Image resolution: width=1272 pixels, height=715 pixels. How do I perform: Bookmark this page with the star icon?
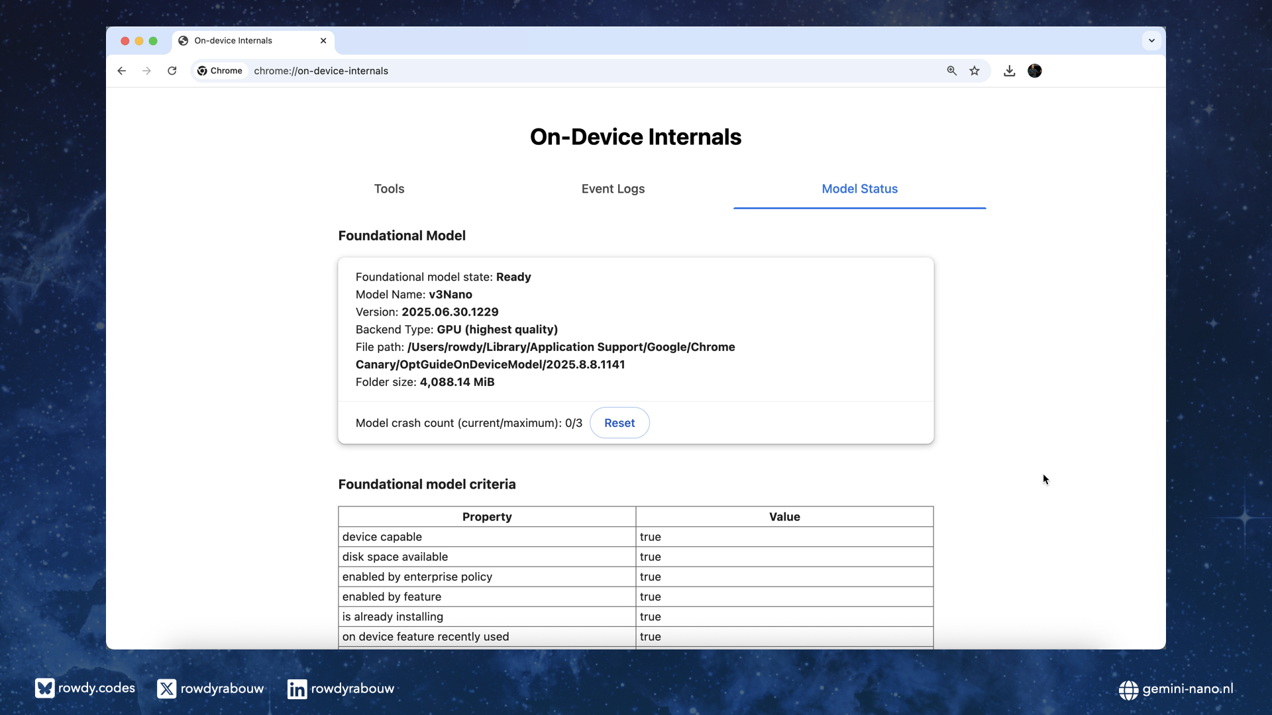975,71
